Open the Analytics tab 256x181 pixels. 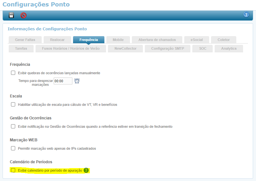(229, 48)
